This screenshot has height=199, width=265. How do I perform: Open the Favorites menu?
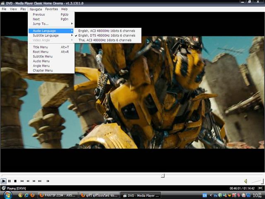[x=51, y=9]
